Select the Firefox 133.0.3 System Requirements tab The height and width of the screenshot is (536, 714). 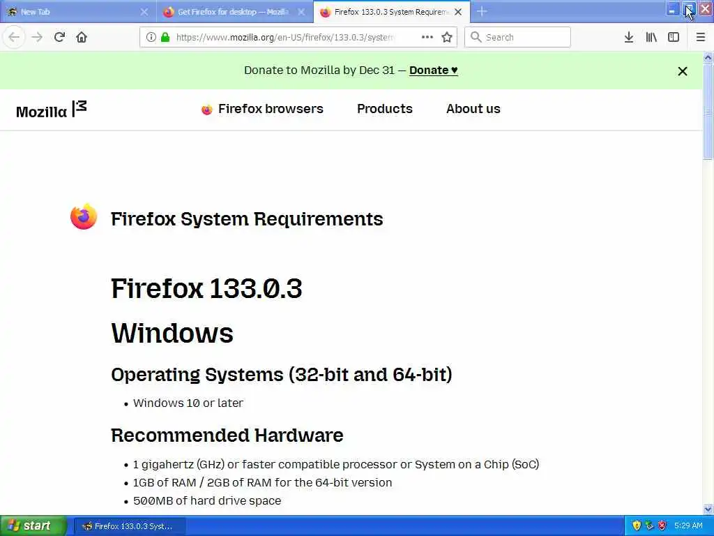click(x=392, y=12)
